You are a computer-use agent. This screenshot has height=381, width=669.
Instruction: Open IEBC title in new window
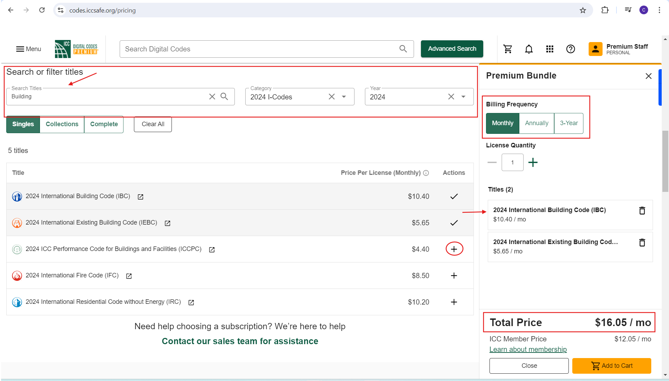[x=167, y=223]
